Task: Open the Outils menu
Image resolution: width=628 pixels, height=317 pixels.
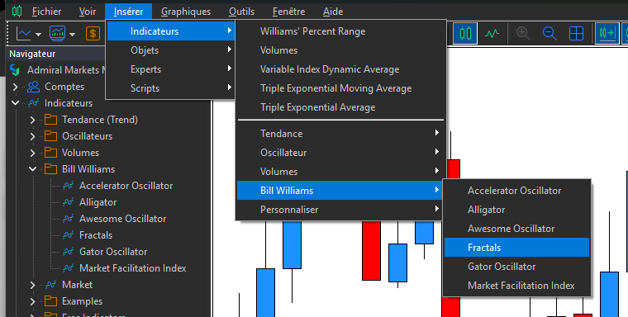Action: click(241, 12)
